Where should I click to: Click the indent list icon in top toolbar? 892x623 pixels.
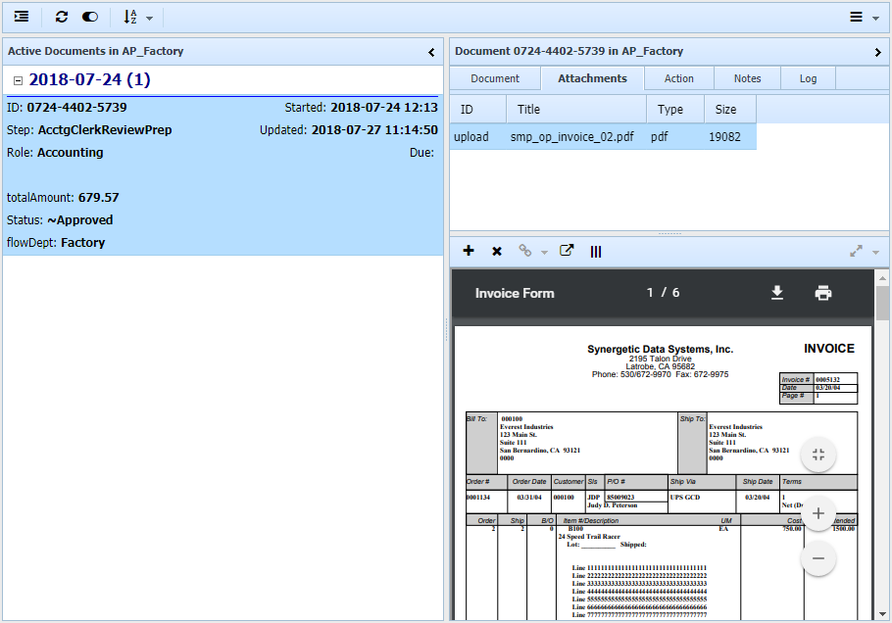21,17
